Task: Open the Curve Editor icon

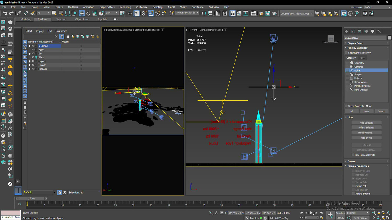Action: click(x=239, y=13)
